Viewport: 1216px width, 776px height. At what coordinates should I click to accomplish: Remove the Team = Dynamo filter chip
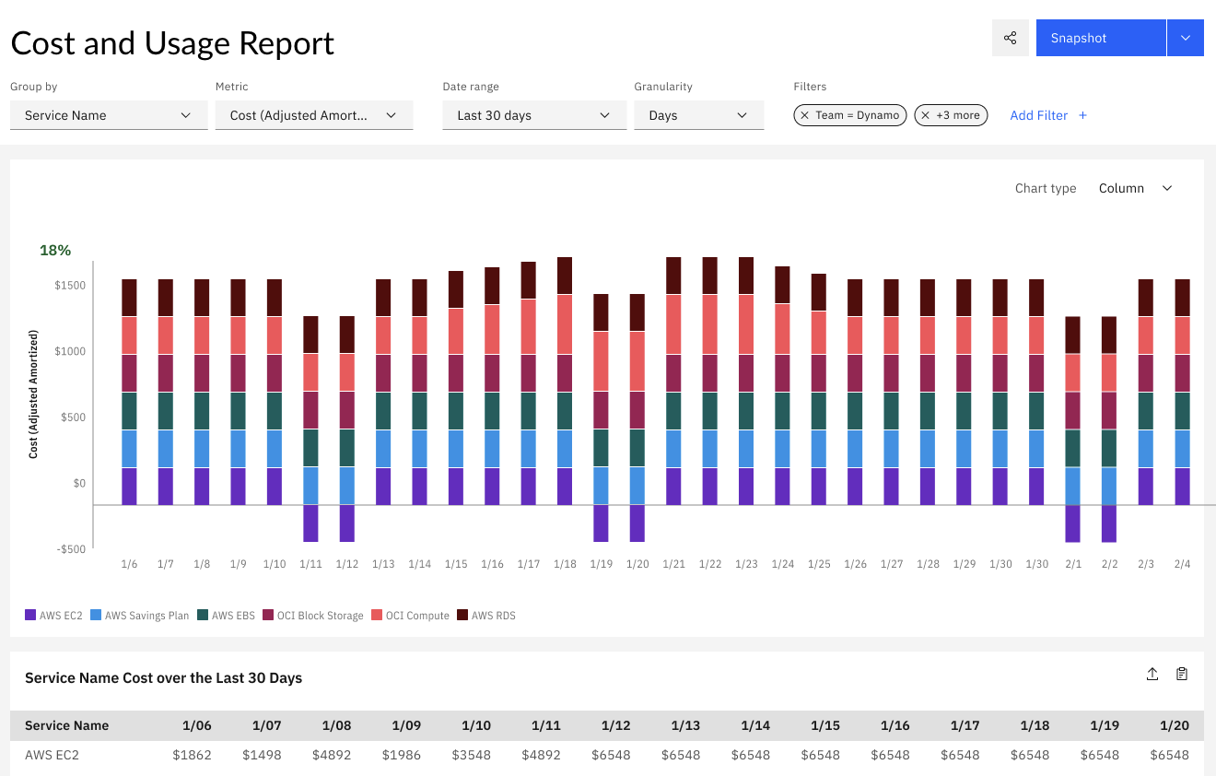coord(805,115)
